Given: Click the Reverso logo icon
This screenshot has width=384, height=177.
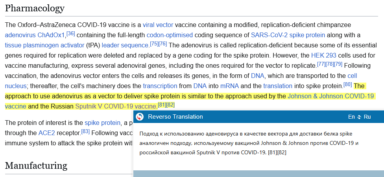Looking at the screenshot, I should 140,117.
